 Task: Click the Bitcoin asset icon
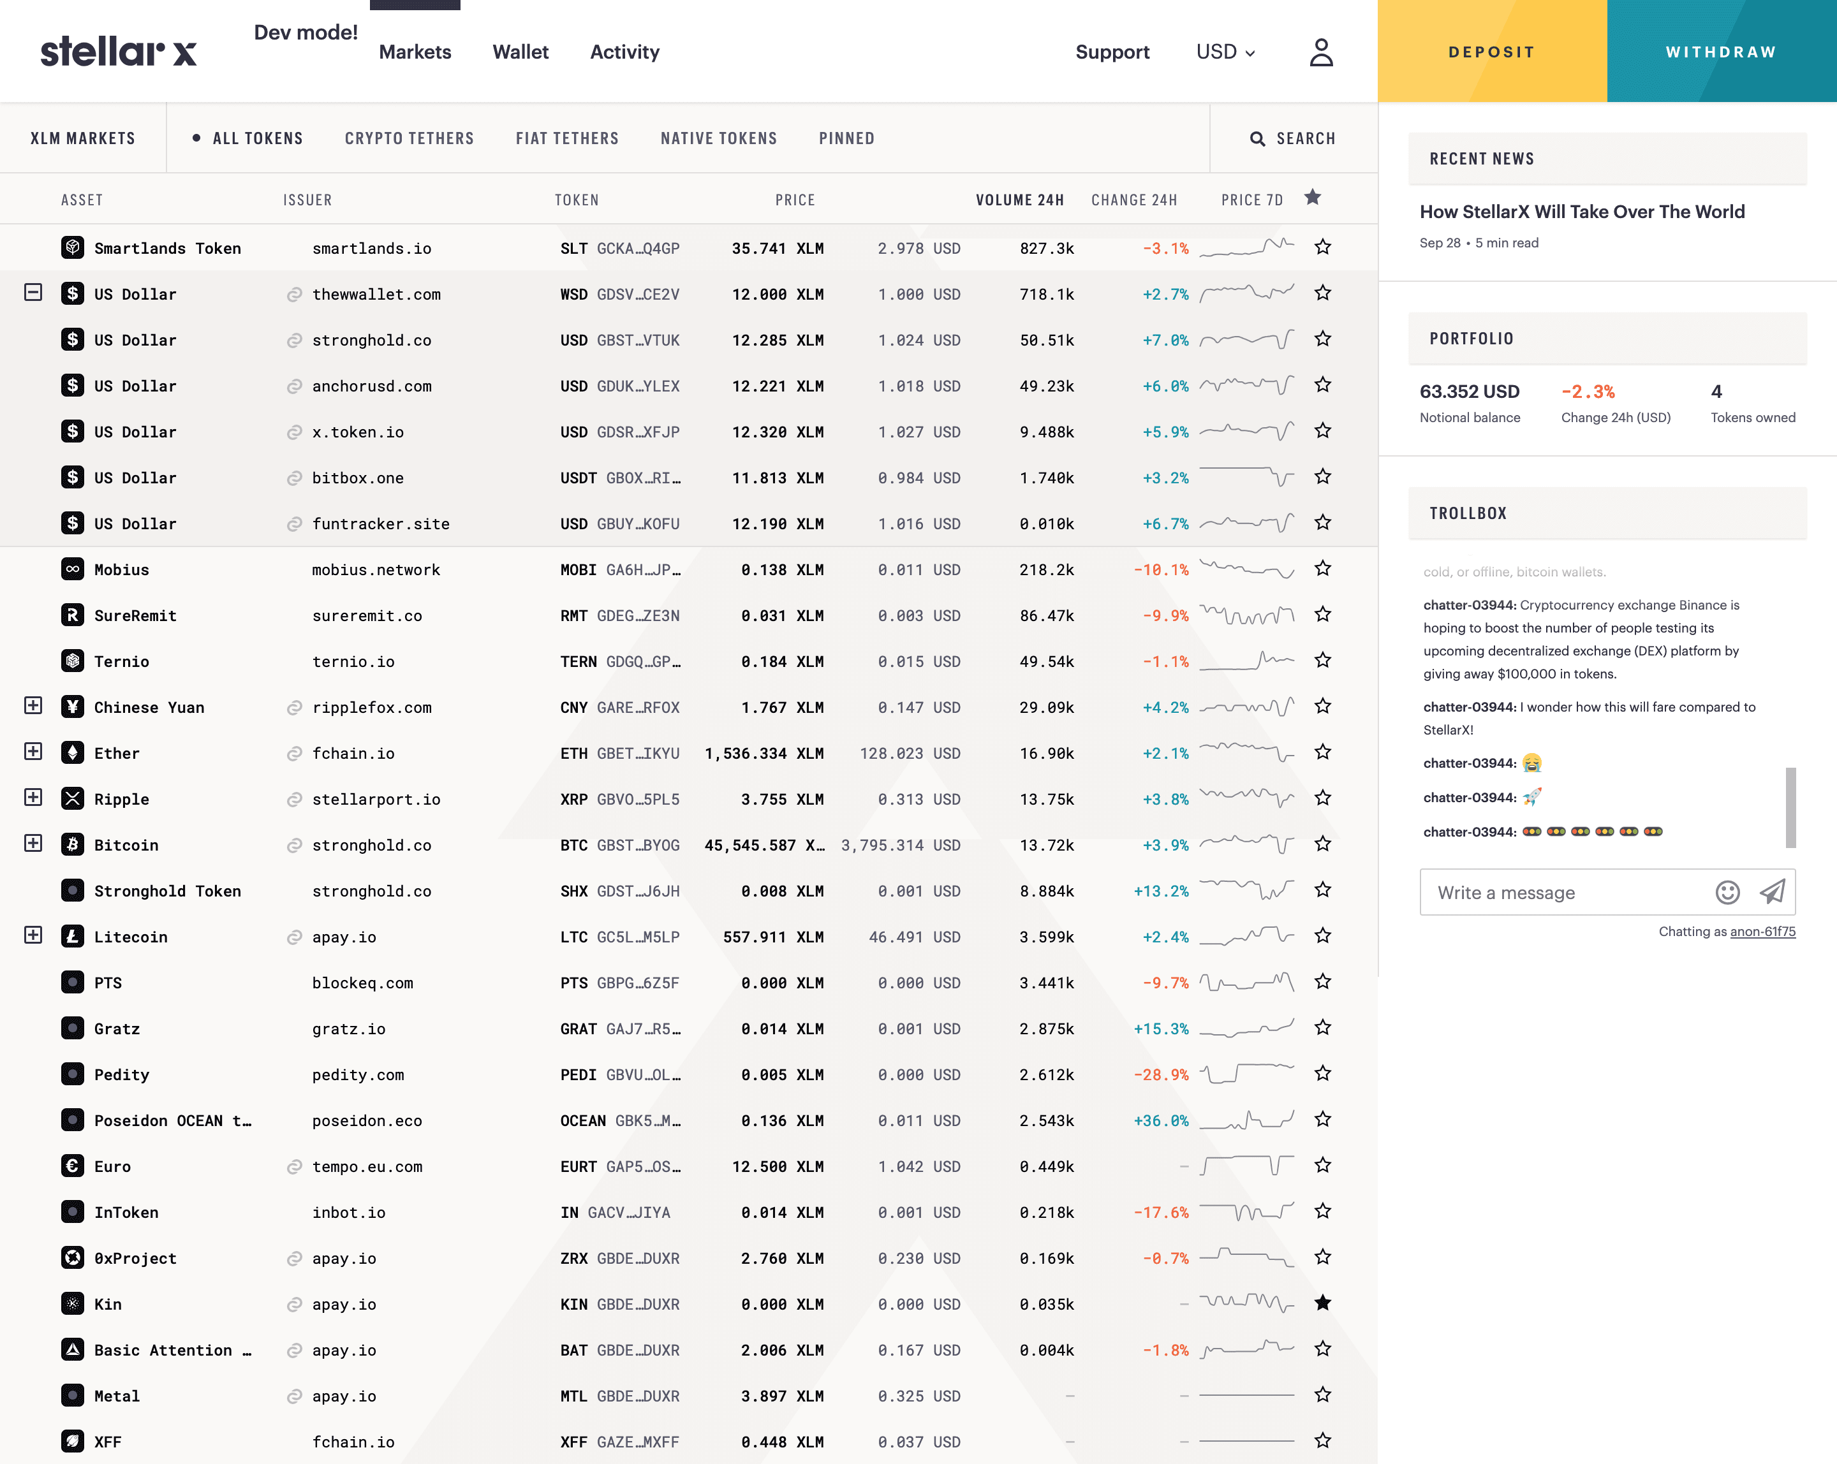coord(73,844)
